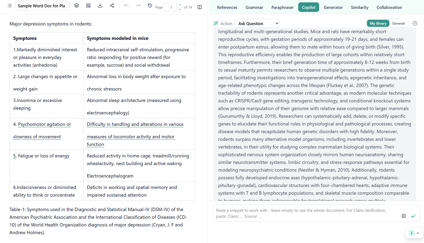
Task: Select the 'Symptoms' table header cell
Action: pyautogui.click(x=46, y=38)
